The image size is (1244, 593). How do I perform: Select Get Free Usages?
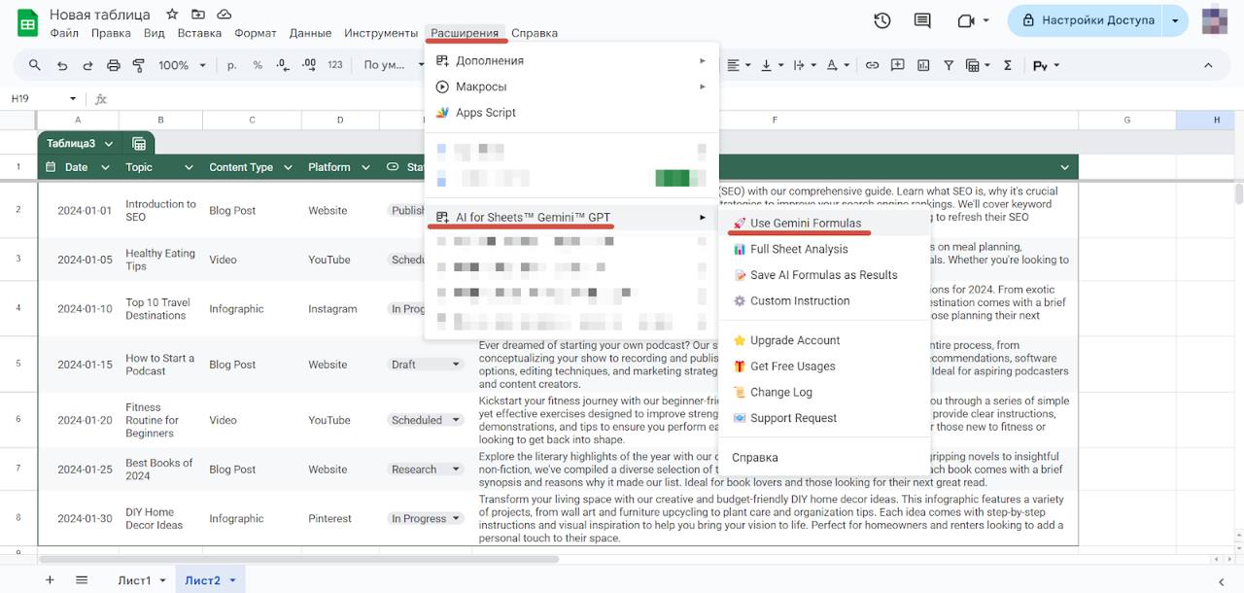[x=824, y=366]
